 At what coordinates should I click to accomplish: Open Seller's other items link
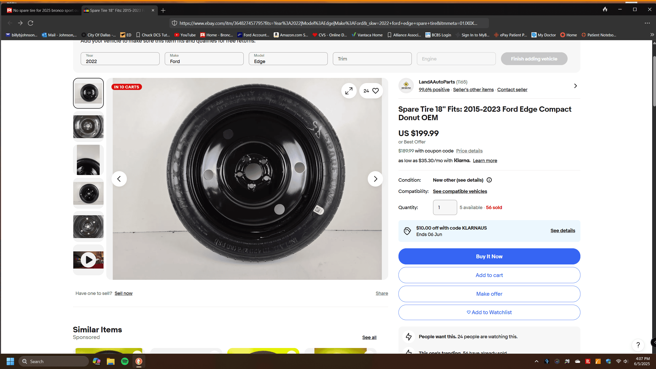pos(473,90)
